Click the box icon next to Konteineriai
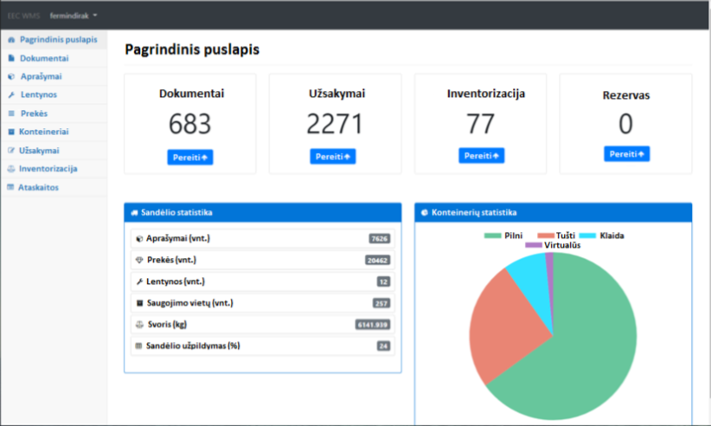The height and width of the screenshot is (426, 711). pyautogui.click(x=11, y=132)
